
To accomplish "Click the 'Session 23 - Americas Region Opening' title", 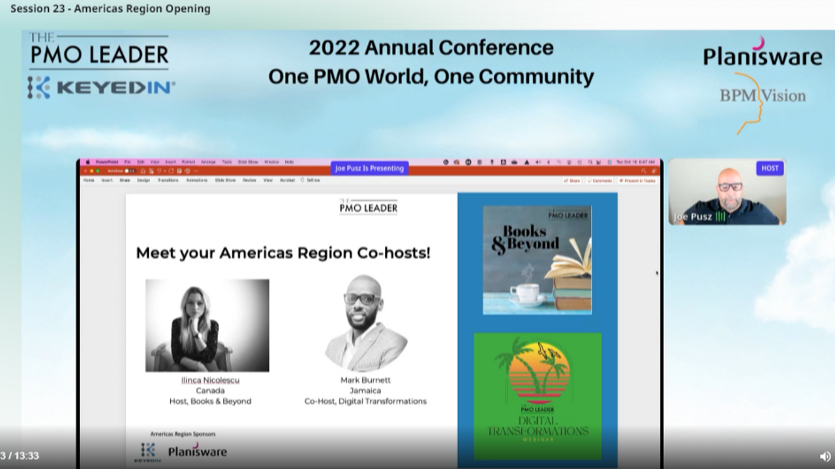I will tap(110, 9).
